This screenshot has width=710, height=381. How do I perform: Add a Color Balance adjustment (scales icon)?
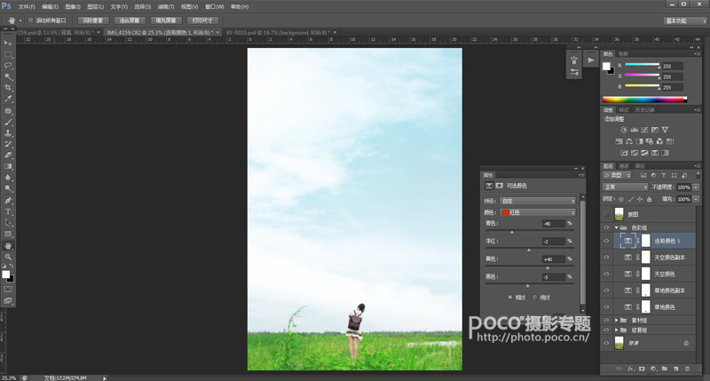coord(629,141)
